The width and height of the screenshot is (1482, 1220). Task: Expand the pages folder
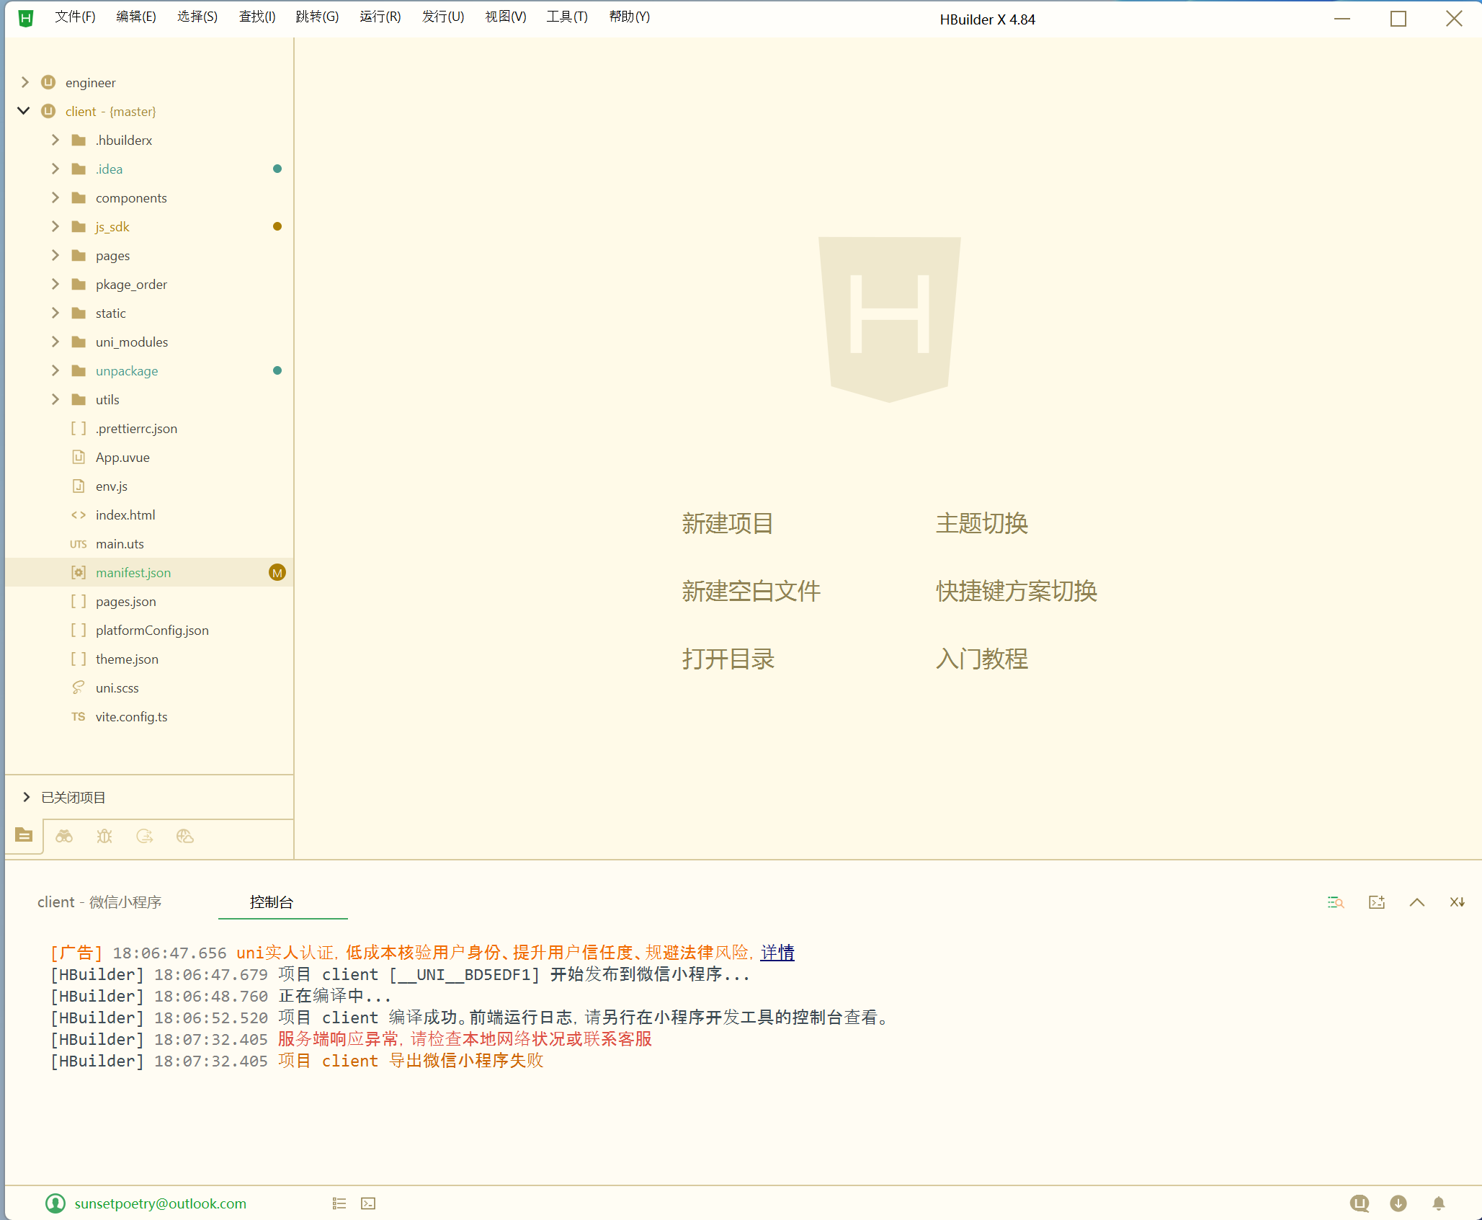pos(55,255)
